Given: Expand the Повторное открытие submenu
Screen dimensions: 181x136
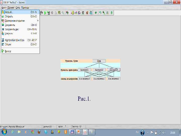Looking at the screenshot, I should point(20,21).
